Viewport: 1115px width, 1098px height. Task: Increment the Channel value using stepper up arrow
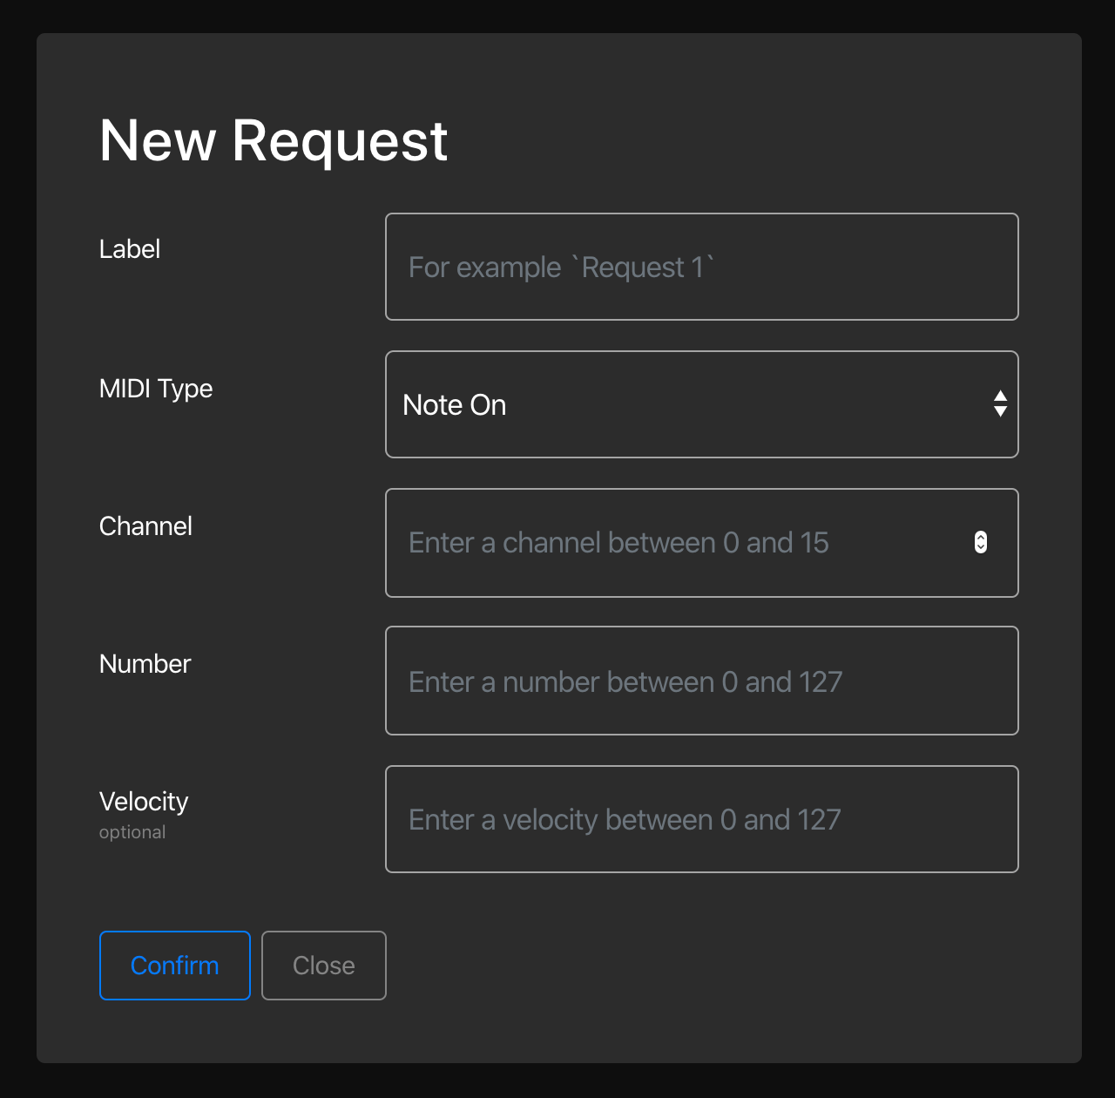[x=981, y=537]
